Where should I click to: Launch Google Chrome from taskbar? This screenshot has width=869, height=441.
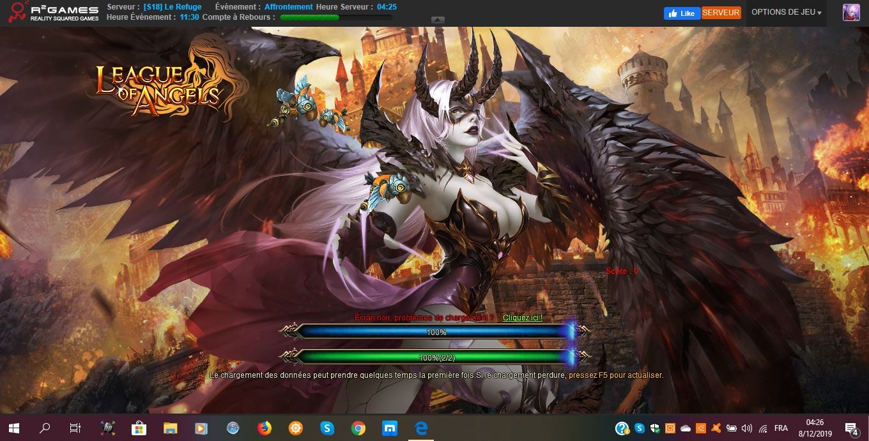(x=358, y=428)
